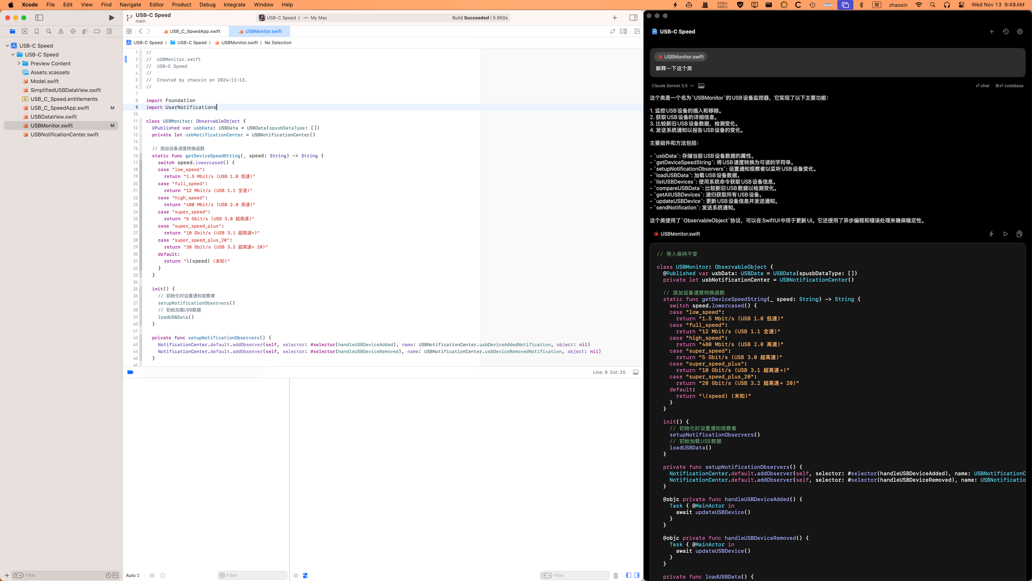Click the play icon above the generated code
The height and width of the screenshot is (581, 1032).
(x=1005, y=234)
